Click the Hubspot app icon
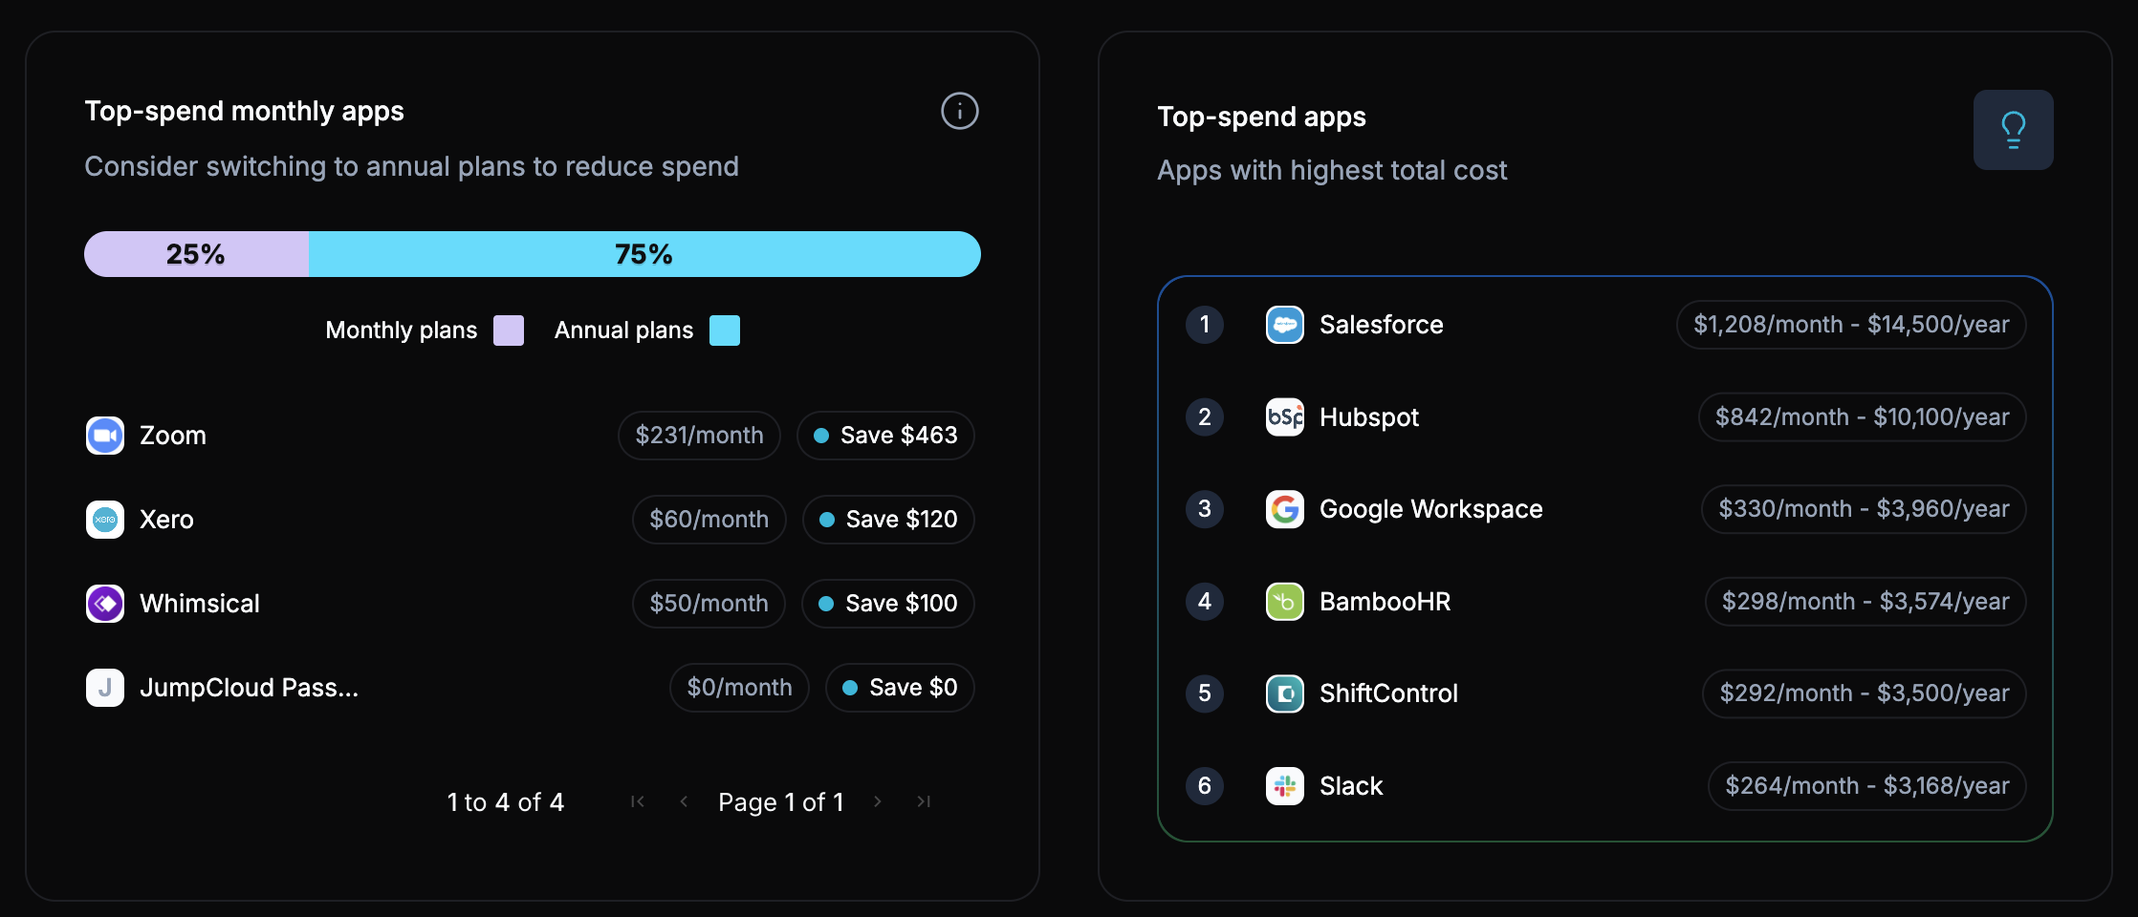This screenshot has height=917, width=2138. [1285, 417]
